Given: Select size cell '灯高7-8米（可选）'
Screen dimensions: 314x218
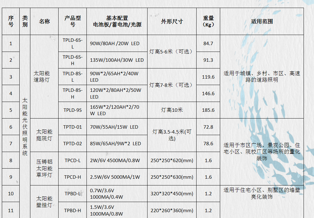Looking at the screenshot, I should pos(172,85).
